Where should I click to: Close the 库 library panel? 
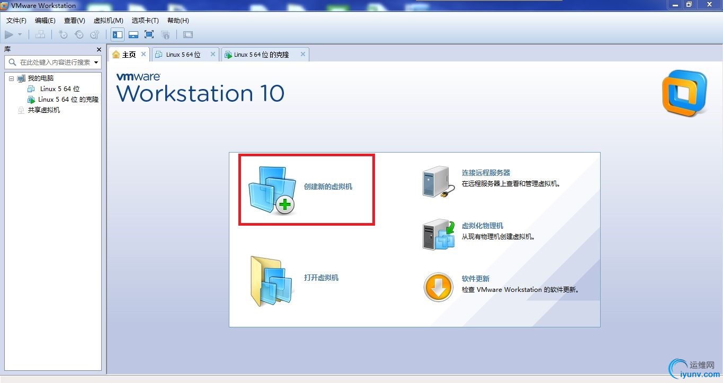(x=99, y=49)
